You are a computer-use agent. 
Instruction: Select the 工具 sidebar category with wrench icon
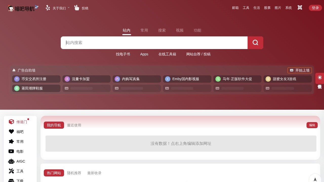tap(20, 171)
